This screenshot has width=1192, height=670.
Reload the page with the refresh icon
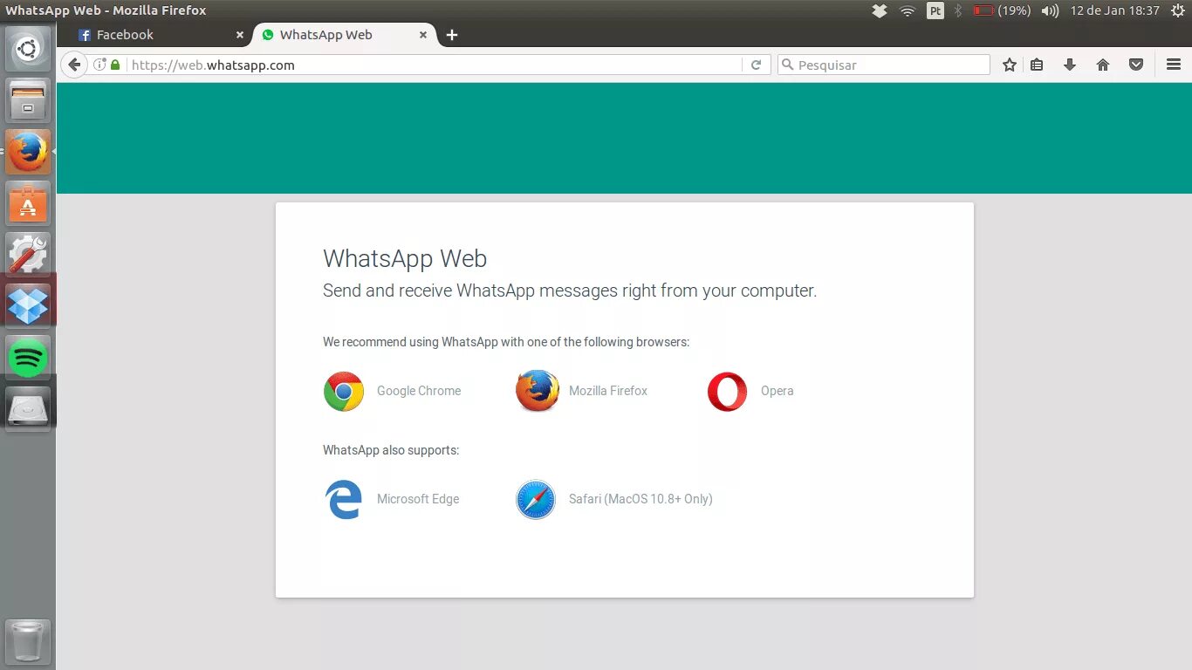pyautogui.click(x=756, y=65)
